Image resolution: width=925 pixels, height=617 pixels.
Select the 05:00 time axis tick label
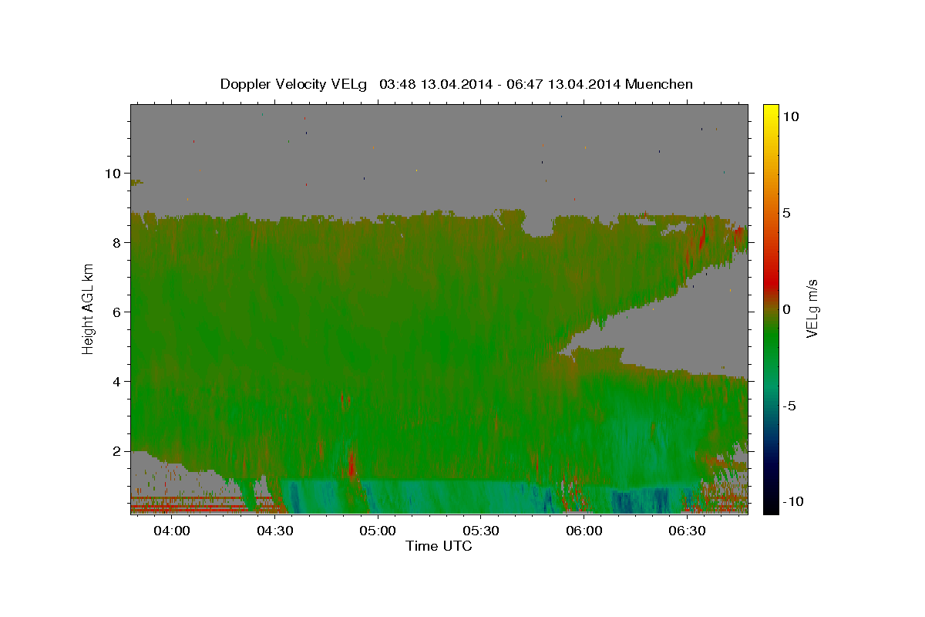(378, 531)
